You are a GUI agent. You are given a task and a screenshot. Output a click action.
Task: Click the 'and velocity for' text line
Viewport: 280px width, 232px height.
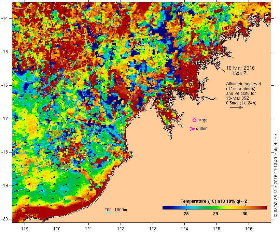(241, 93)
